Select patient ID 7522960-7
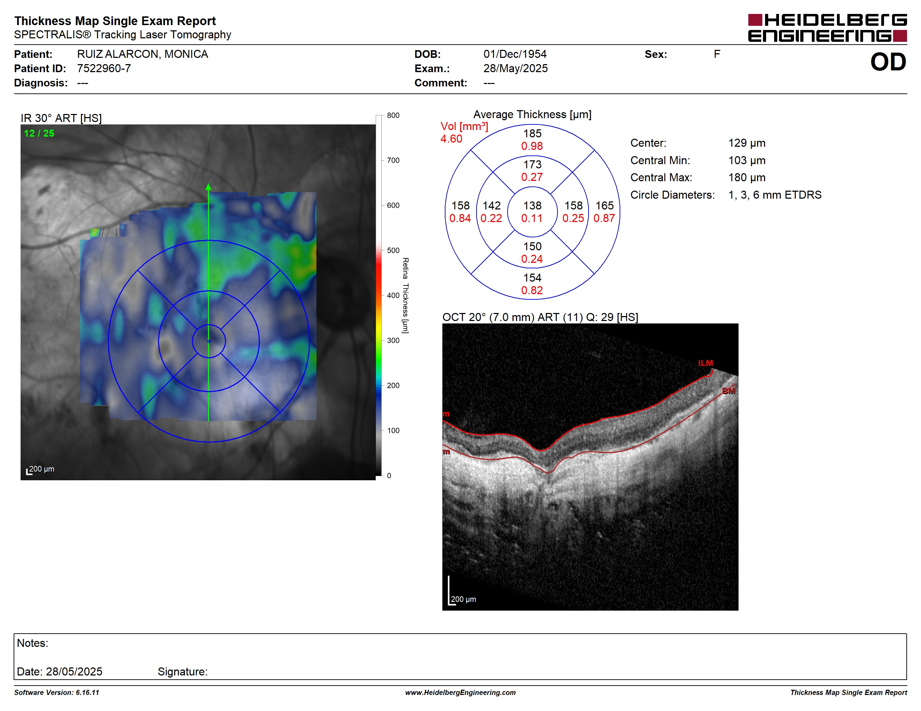This screenshot has height=711, width=921. [x=104, y=68]
